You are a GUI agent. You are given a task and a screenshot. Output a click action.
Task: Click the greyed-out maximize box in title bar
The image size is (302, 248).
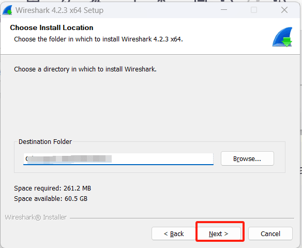tap(254, 10)
